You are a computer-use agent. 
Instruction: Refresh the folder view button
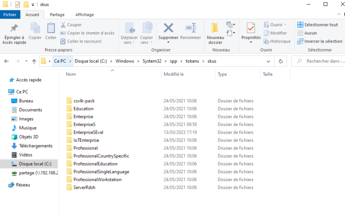(x=281, y=61)
